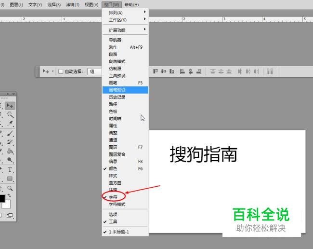313x249 pixels.
Task: Select the Zoom magnifier tool
Action: click(x=10, y=188)
